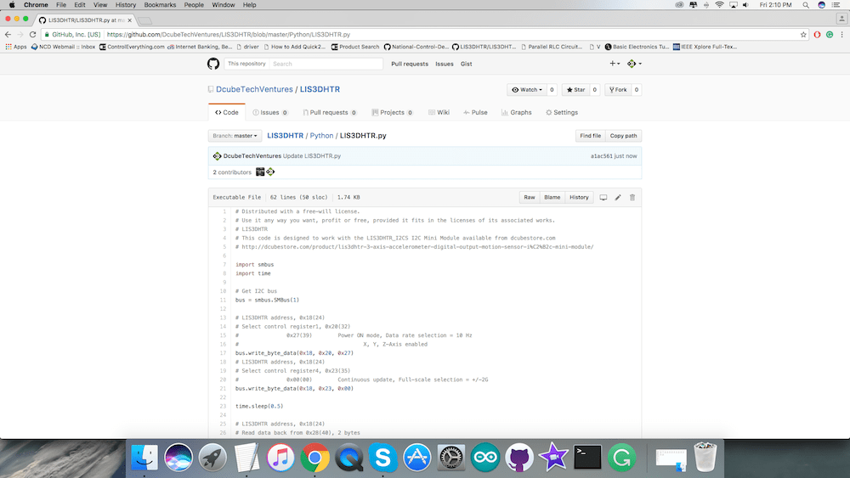850x478 pixels.
Task: Open the Bookmarks menu in menu bar
Action: pos(160,5)
